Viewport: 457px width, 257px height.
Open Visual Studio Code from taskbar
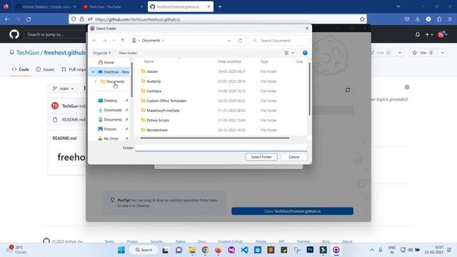pyautogui.click(x=244, y=250)
